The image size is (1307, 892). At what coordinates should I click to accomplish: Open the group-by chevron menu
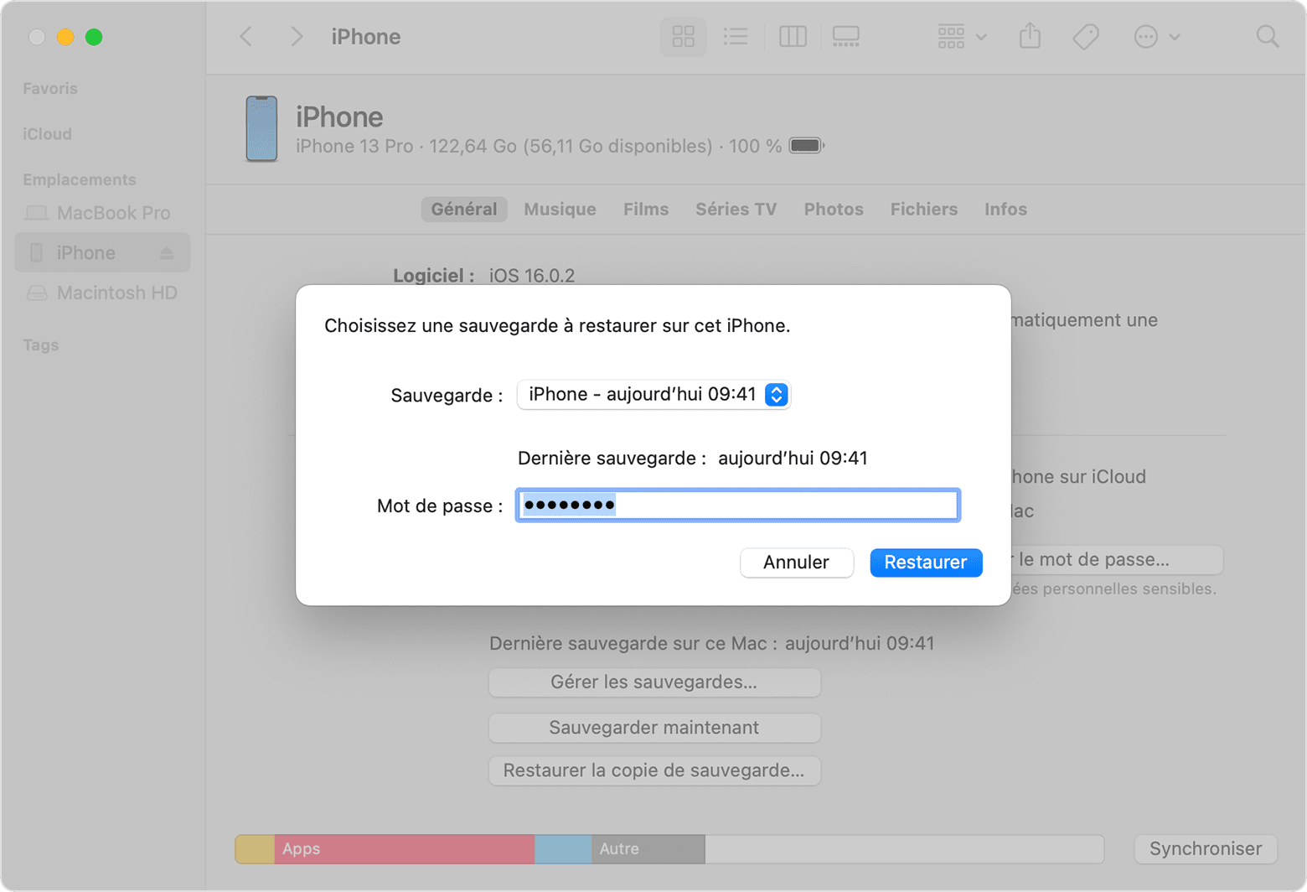tap(979, 36)
